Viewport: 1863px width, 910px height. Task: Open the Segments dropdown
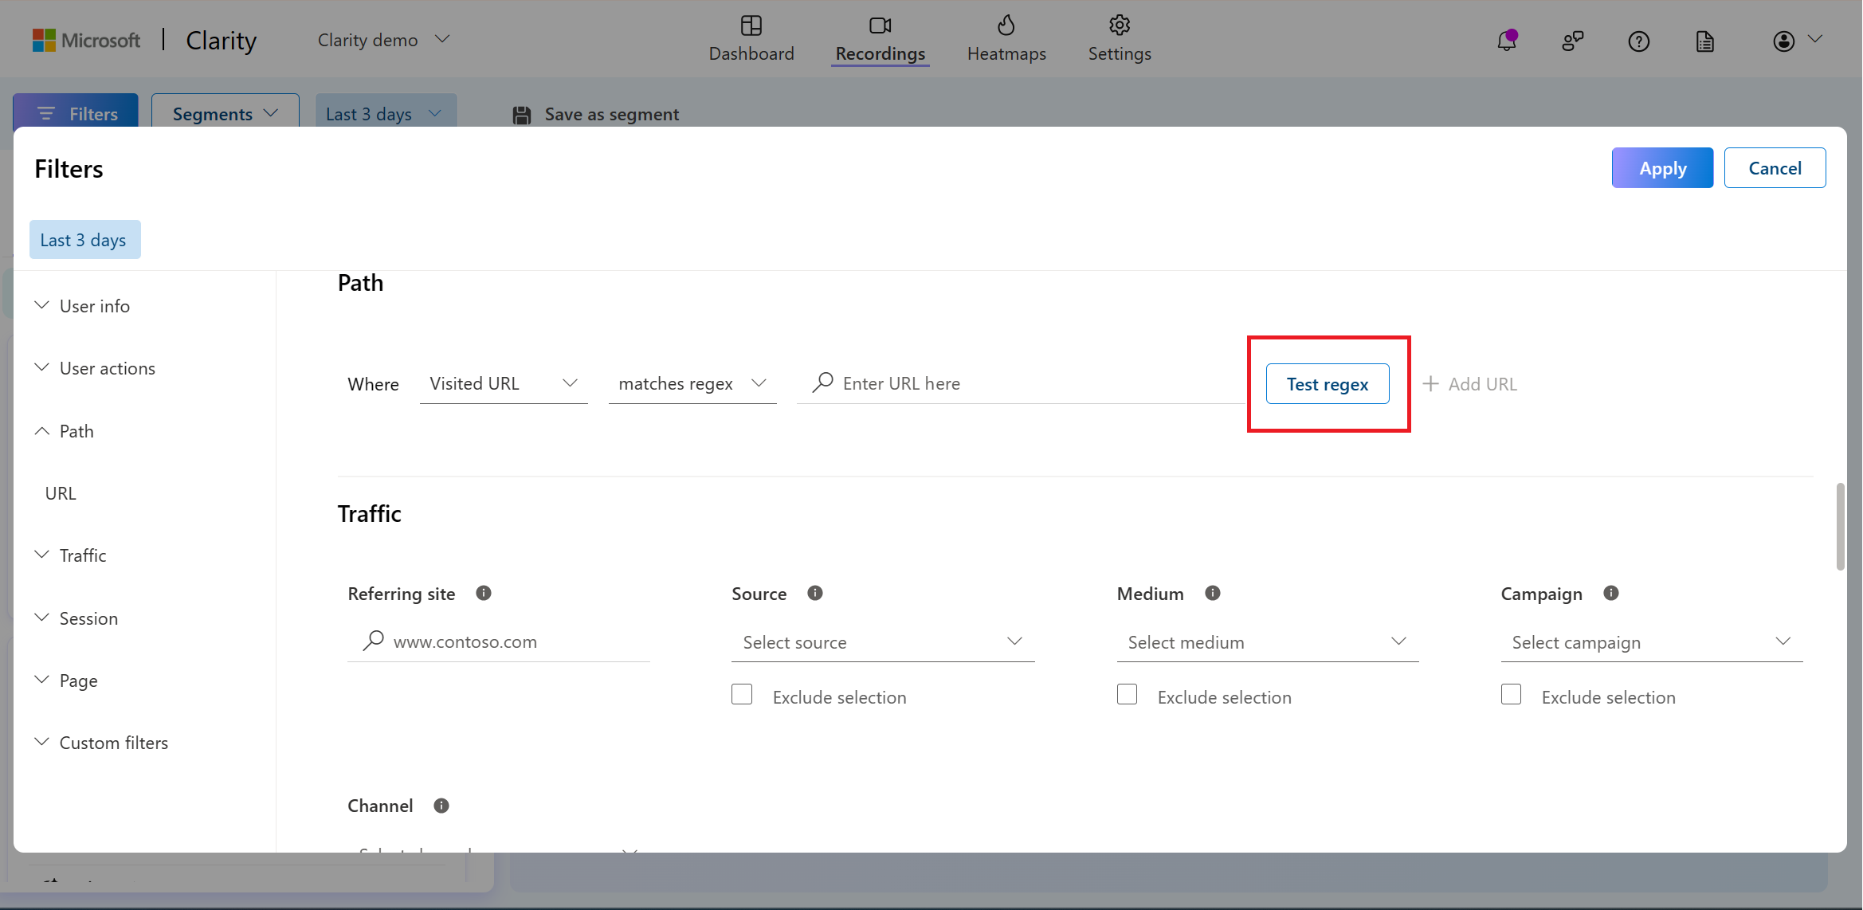coord(226,113)
